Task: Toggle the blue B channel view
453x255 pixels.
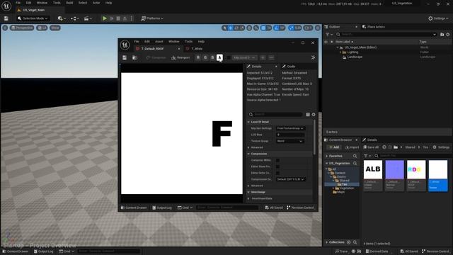Action: 212,57
